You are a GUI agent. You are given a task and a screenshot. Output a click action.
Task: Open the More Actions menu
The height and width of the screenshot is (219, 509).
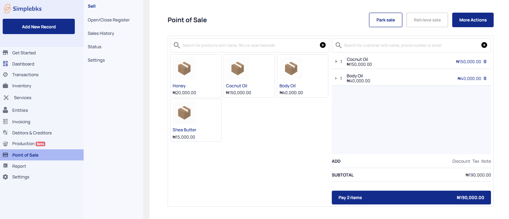click(473, 20)
